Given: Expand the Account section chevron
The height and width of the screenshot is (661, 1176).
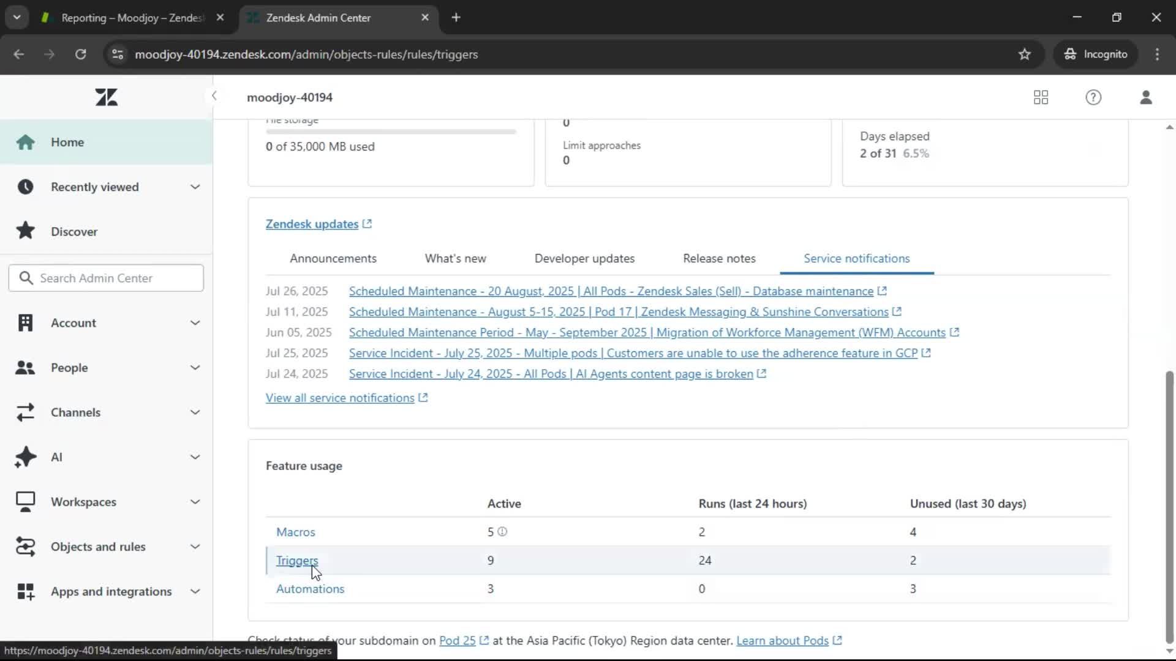Looking at the screenshot, I should [x=195, y=323].
